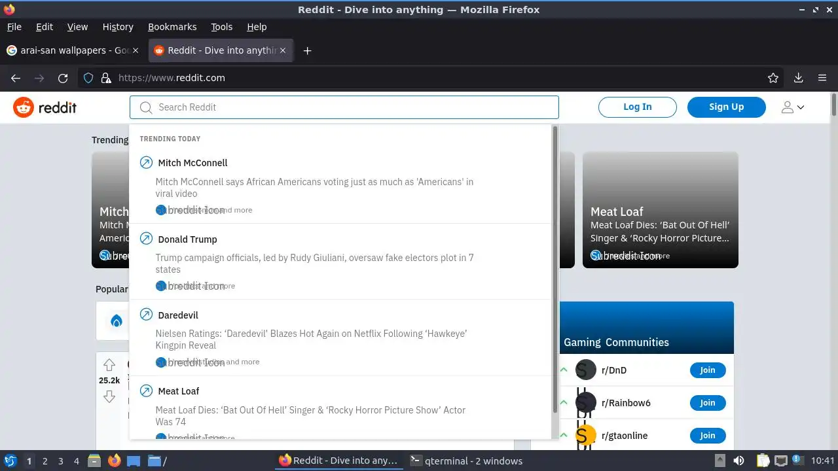
Task: Open the Edit menu
Action: click(x=45, y=27)
